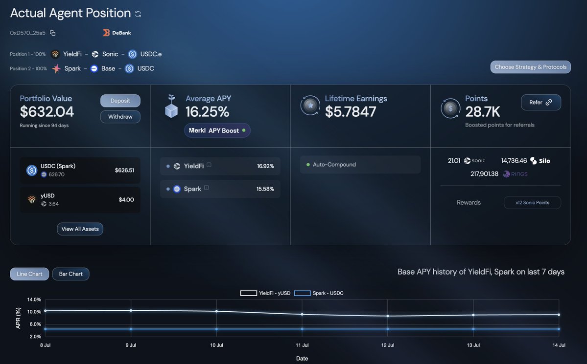
Task: Click the Spark data point on 10 Jul
Action: pyautogui.click(x=216, y=329)
